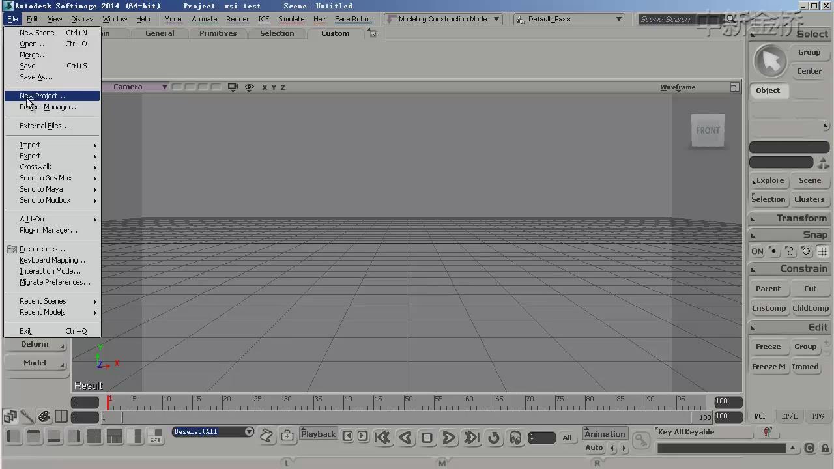The height and width of the screenshot is (469, 834).
Task: Expand the Constrain panel
Action: [790, 268]
